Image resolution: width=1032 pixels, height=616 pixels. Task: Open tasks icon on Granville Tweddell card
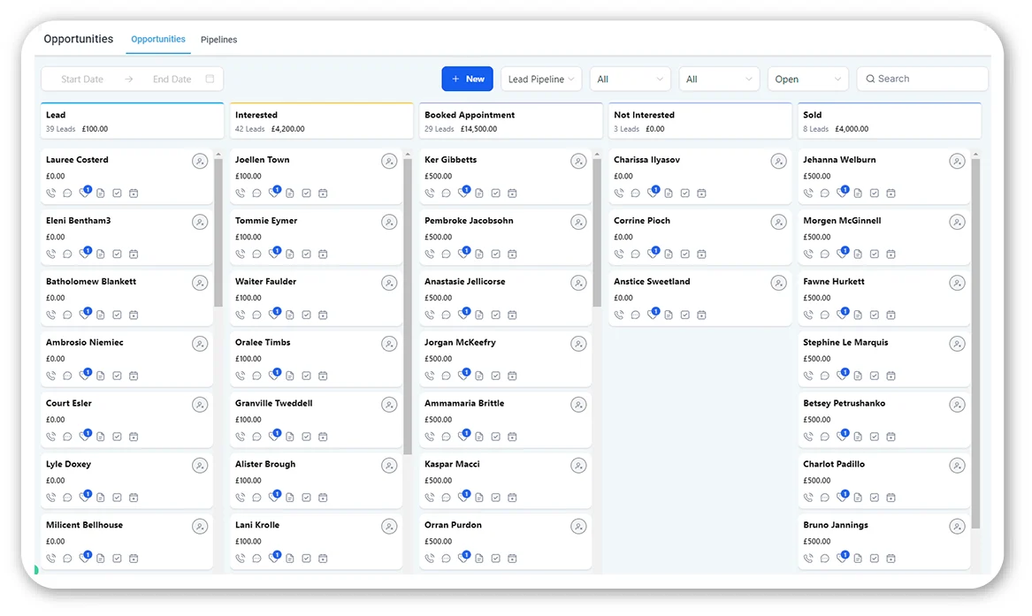coord(307,437)
